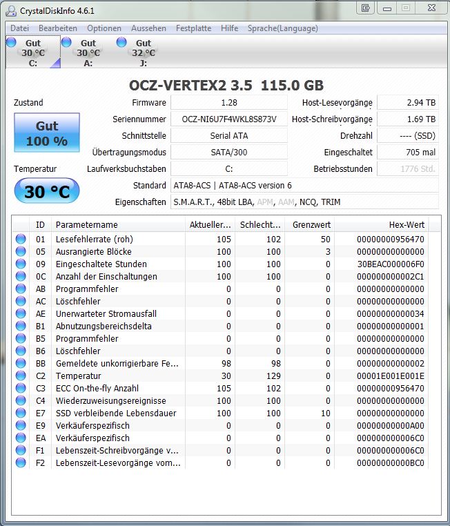450x526 pixels.
Task: Open the Aussehen menu
Action: tap(148, 28)
